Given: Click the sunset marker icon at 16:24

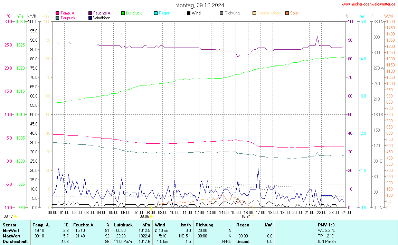Looking at the screenshot, I should 253,217.
